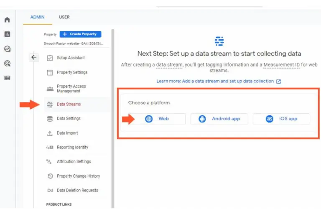321x214 pixels.
Task: Open Data Streams in the property menu
Action: [x=69, y=104]
